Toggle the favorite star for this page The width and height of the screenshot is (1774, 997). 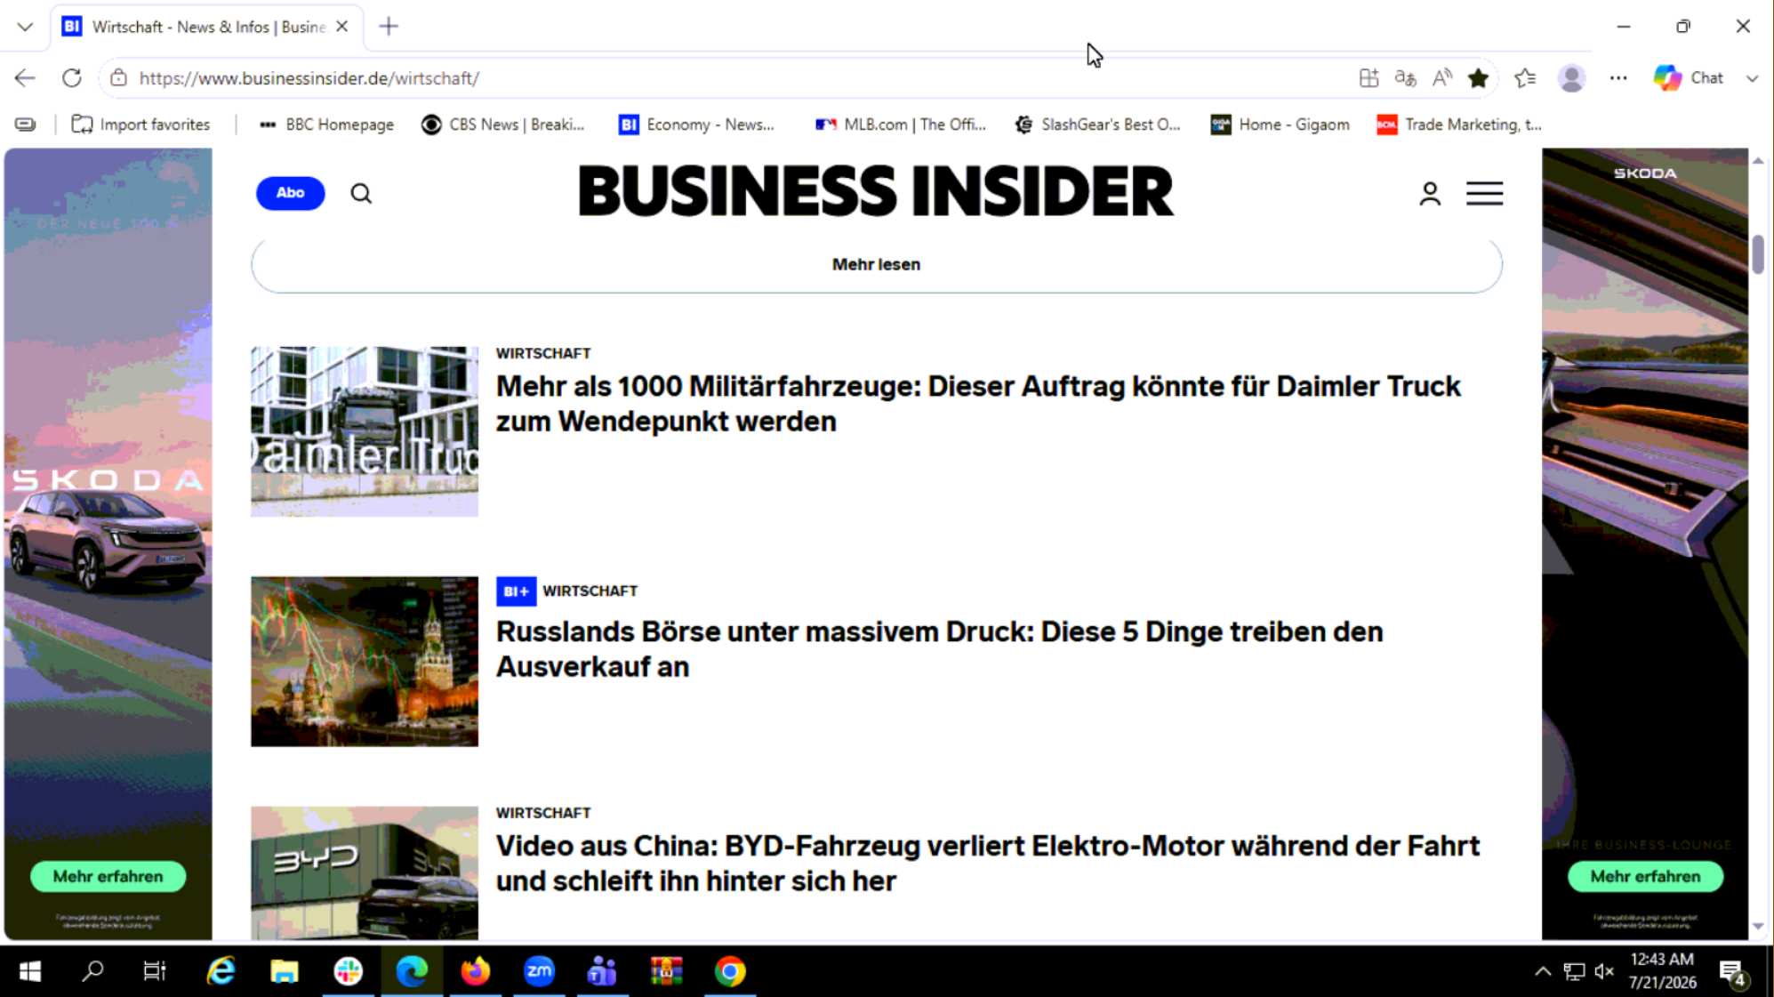[1478, 78]
